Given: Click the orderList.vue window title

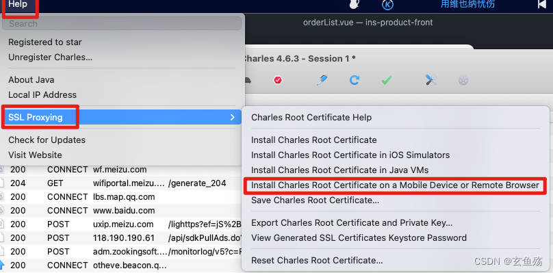Looking at the screenshot, I should point(368,23).
